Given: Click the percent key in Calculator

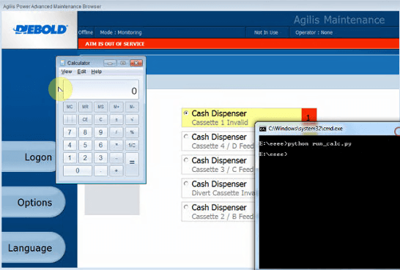Looking at the screenshot, I should click(x=132, y=132).
